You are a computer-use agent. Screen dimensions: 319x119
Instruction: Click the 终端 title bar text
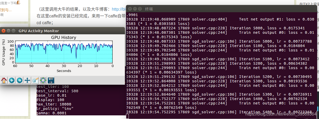(x=149, y=9)
